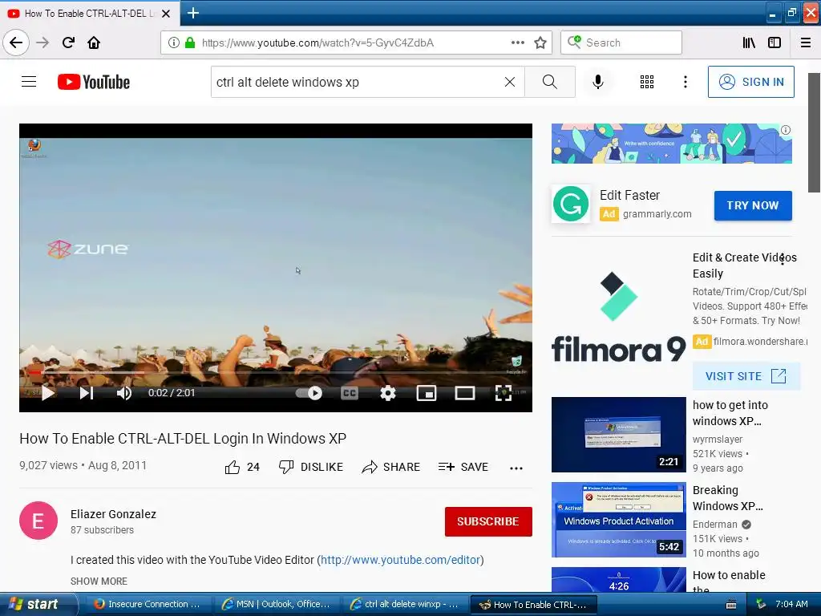
Task: Switch to 'MSN | Outlook, Office' taskbar window
Action: pyautogui.click(x=275, y=604)
